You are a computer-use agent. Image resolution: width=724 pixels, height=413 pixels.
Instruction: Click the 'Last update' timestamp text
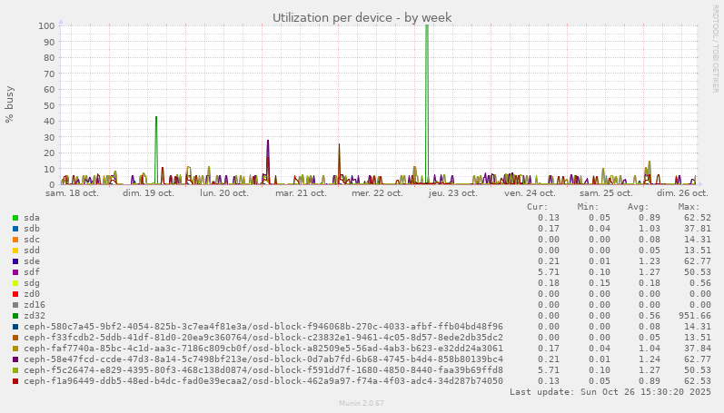coord(610,392)
